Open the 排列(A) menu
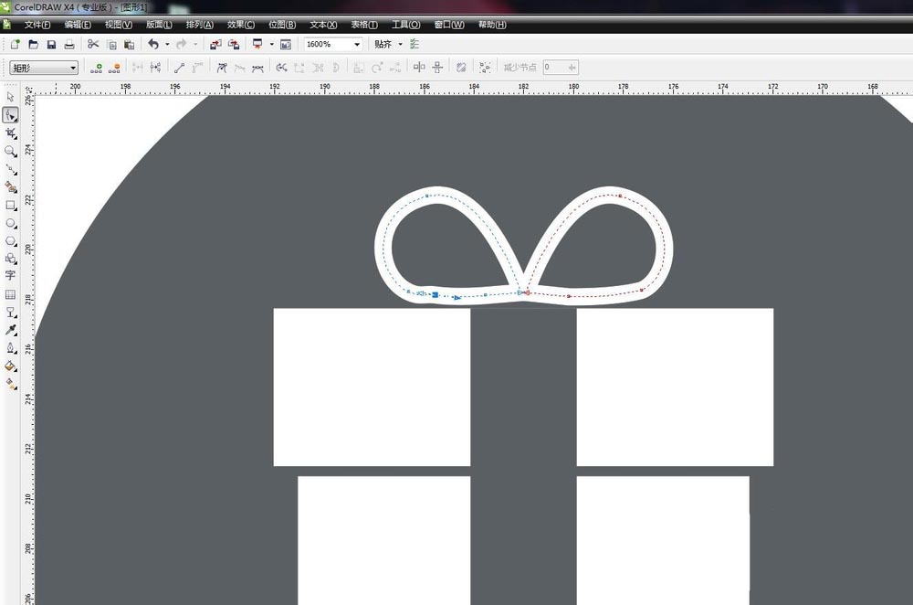Viewport: 913px width, 605px height. click(199, 25)
